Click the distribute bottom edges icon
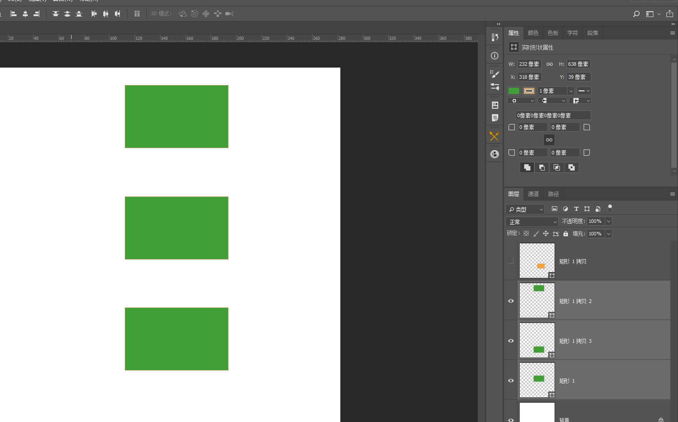This screenshot has width=678, height=422. [79, 14]
